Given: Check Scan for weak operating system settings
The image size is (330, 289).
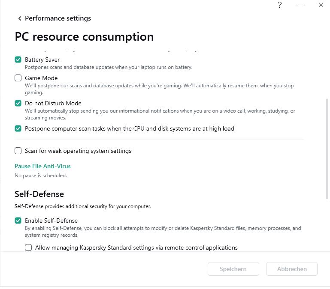Looking at the screenshot, I should [18, 151].
